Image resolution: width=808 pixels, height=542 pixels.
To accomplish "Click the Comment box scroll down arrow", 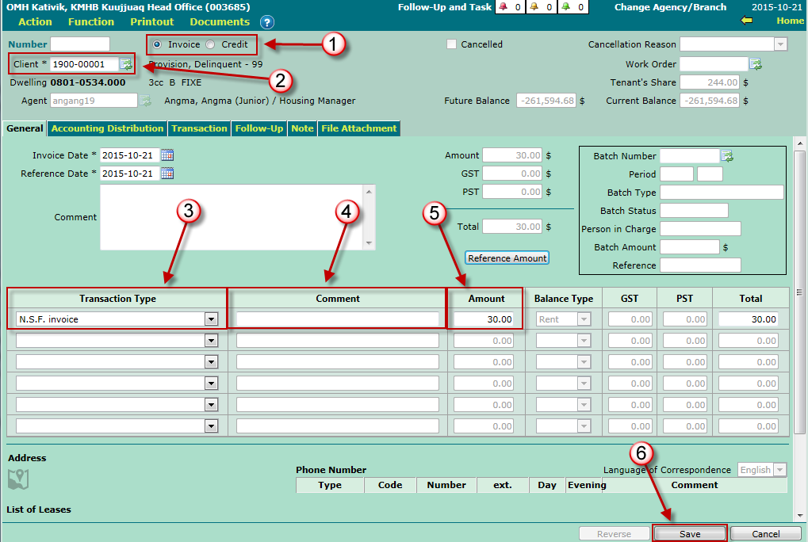I will [x=368, y=242].
